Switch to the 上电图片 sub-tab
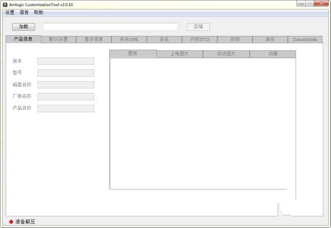This screenshot has height=228, width=331. [180, 54]
